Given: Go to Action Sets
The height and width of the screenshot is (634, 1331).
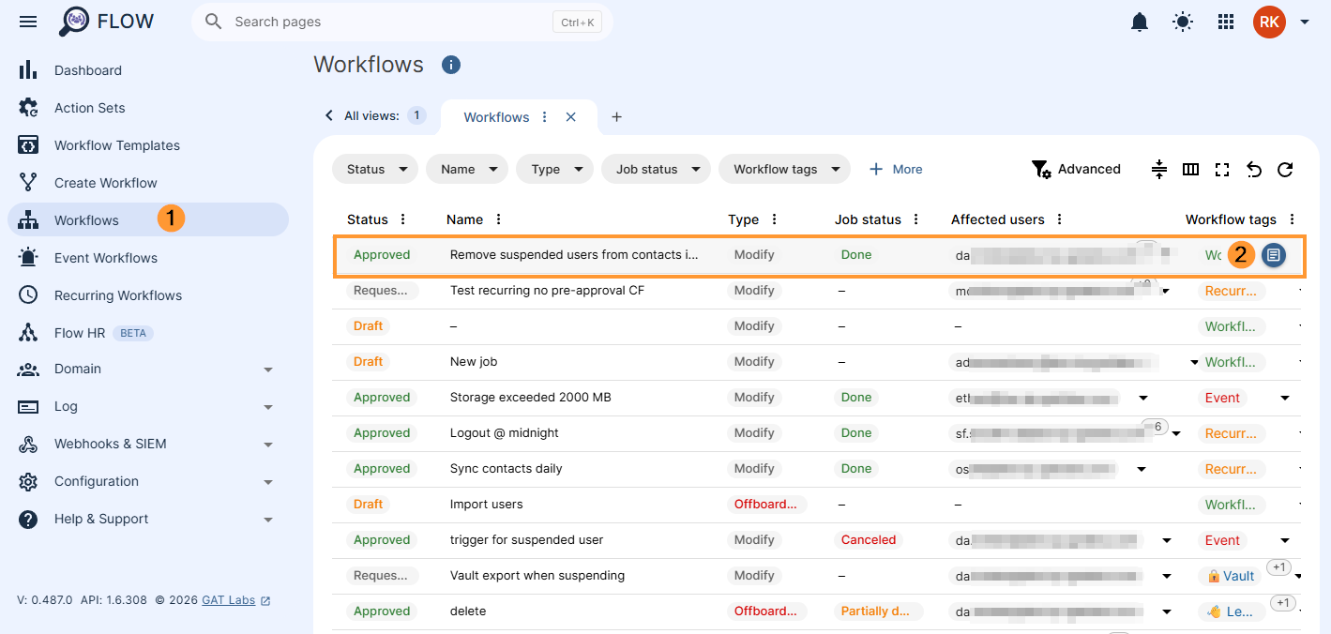Looking at the screenshot, I should [89, 108].
